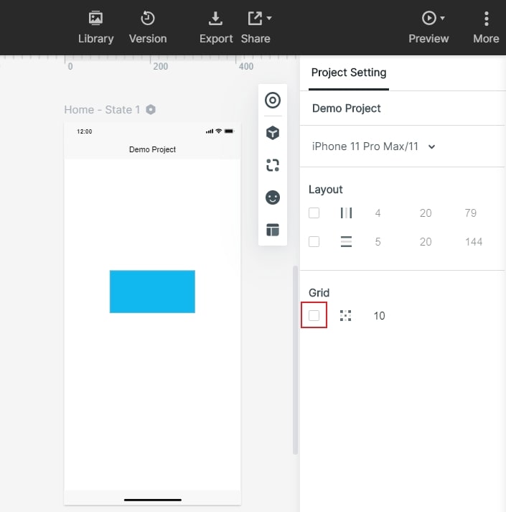Open Version history
Viewport: 506px width, 512px height.
click(148, 27)
